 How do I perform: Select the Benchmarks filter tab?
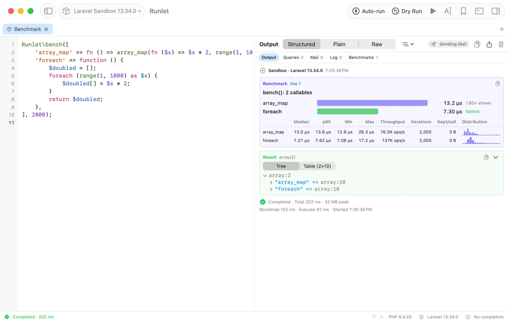pyautogui.click(x=363, y=57)
